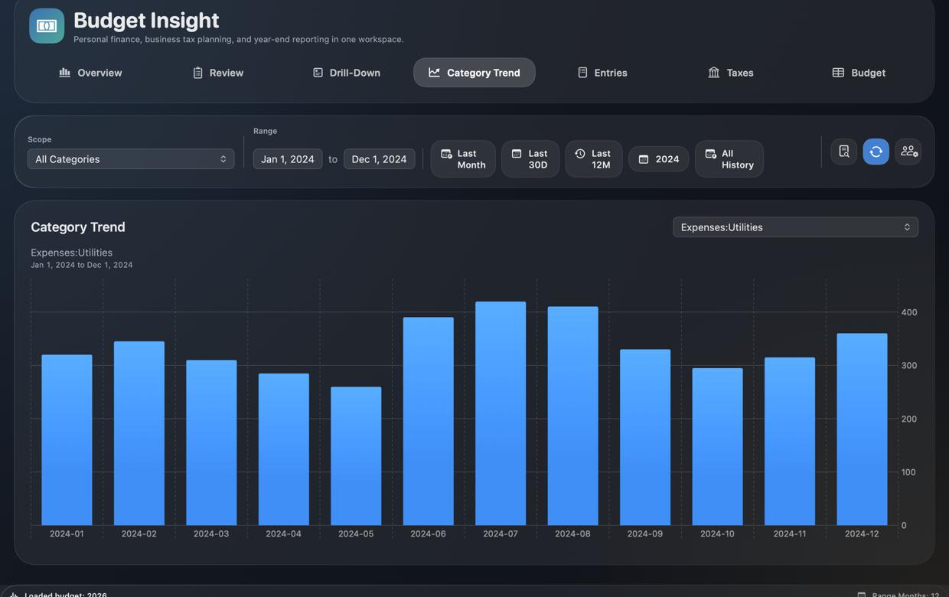Click the 400 y-axis label
Screen dimensions: 949x597
(909, 312)
